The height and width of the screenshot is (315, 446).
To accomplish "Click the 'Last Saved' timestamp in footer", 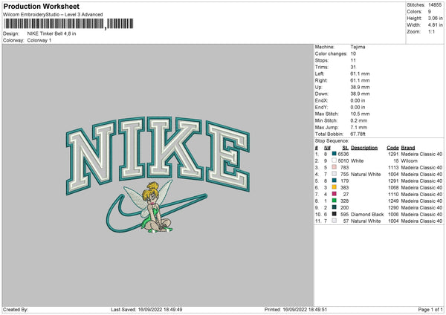I will [146, 309].
